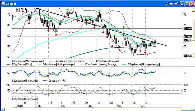Click the Jun month label on time axis
Screen dimensions: 195x111
point(143,106)
